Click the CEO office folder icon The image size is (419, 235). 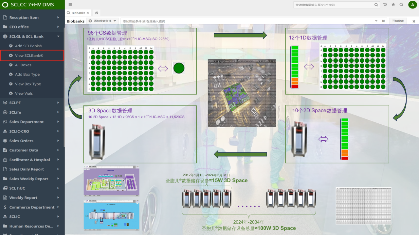click(5, 27)
